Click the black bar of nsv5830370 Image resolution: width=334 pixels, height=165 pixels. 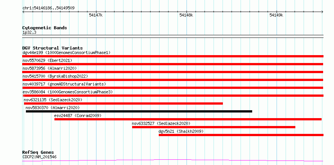[139, 111]
